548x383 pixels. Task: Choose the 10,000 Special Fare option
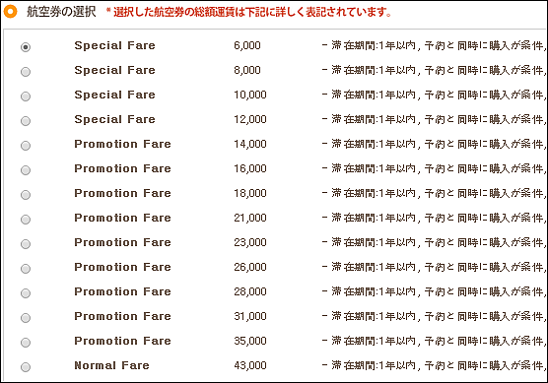(26, 96)
